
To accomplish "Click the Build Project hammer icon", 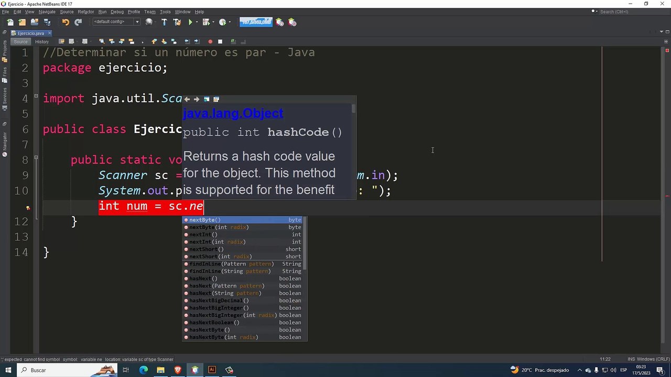I will coord(164,22).
